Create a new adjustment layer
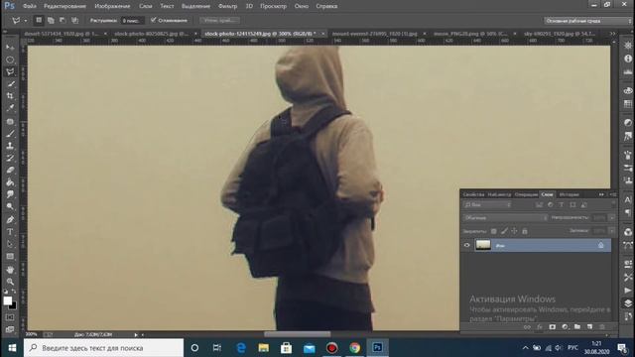Viewport: 635px width, 357px height. click(x=565, y=326)
